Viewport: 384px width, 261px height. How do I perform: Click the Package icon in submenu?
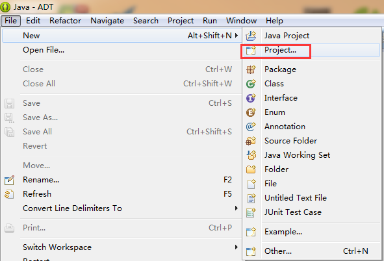(x=251, y=69)
